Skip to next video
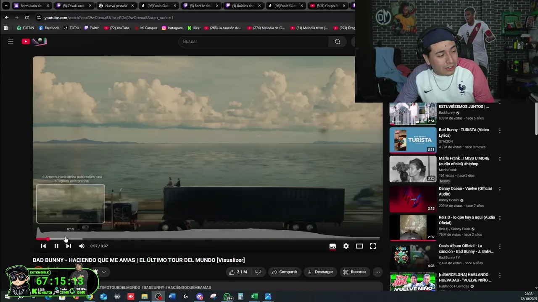Image resolution: width=538 pixels, height=302 pixels. [69, 246]
